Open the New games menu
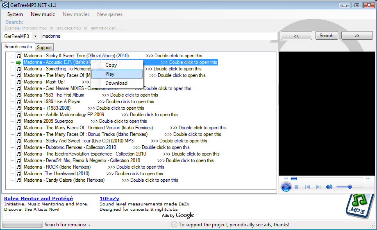This screenshot has width=377, height=230. pyautogui.click(x=110, y=14)
